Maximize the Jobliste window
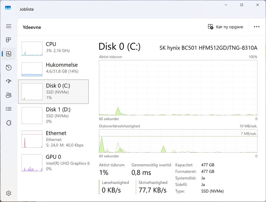Image resolution: width=266 pixels, height=202 pixels. coord(242,5)
